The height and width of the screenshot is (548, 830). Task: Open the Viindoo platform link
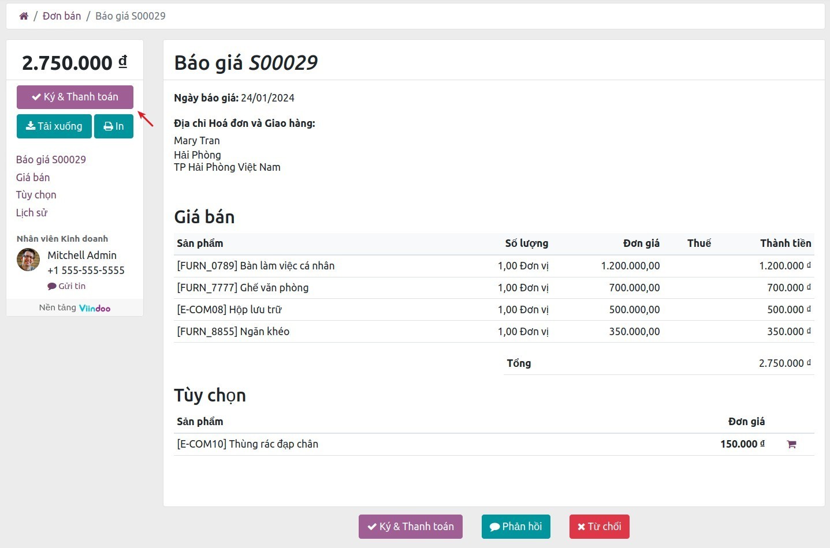pyautogui.click(x=94, y=307)
